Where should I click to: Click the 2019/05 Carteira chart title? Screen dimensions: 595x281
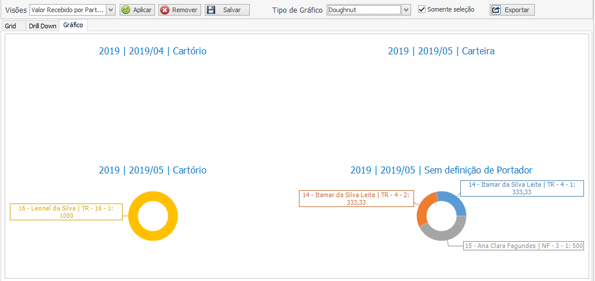point(441,51)
